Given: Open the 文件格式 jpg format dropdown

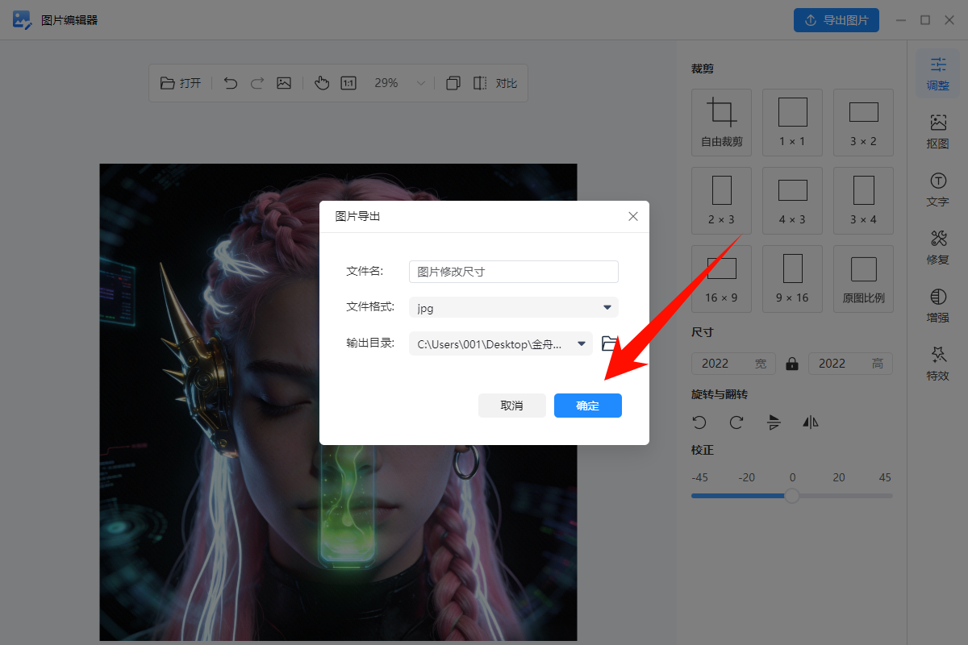Looking at the screenshot, I should (x=513, y=307).
